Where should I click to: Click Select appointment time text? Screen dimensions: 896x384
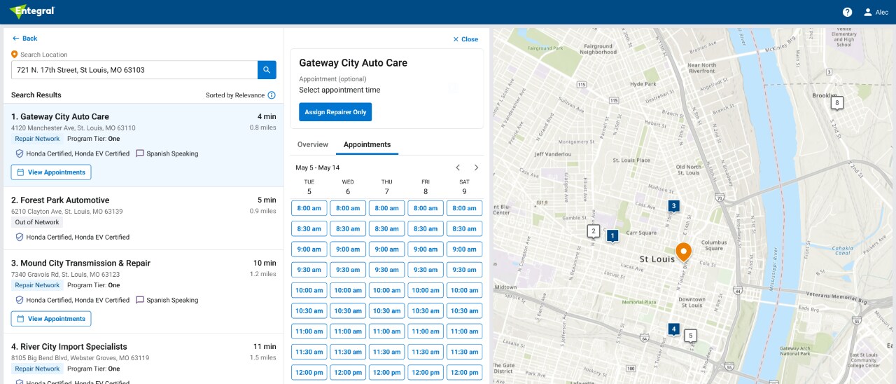[x=339, y=90]
